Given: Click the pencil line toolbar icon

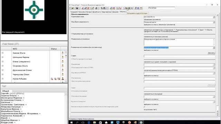Looking at the screenshot, I should 124,8.
